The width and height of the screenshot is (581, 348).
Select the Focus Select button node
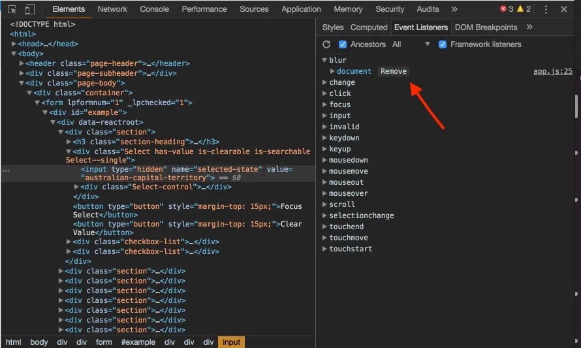coord(187,210)
